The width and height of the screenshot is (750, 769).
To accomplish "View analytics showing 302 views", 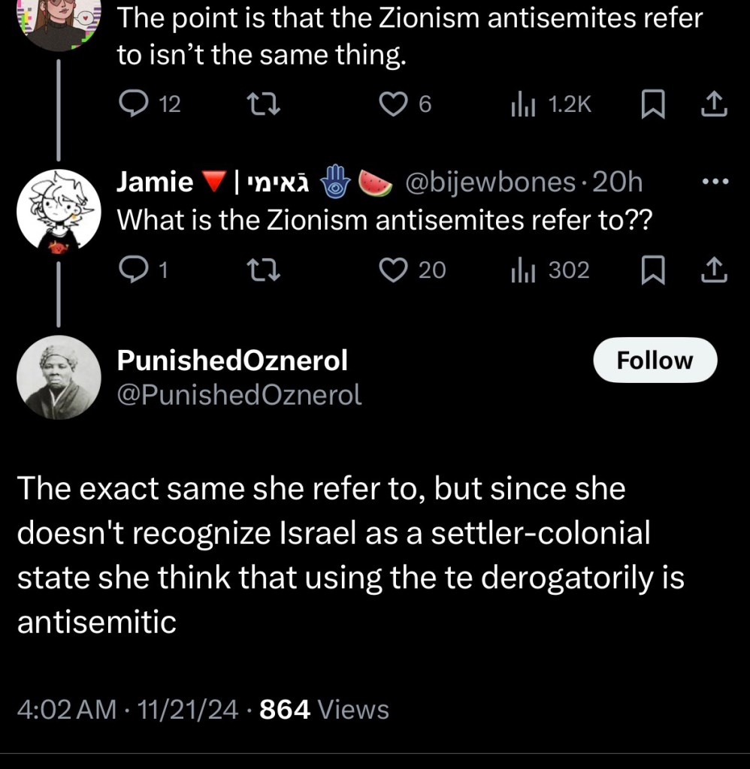I will tap(520, 270).
